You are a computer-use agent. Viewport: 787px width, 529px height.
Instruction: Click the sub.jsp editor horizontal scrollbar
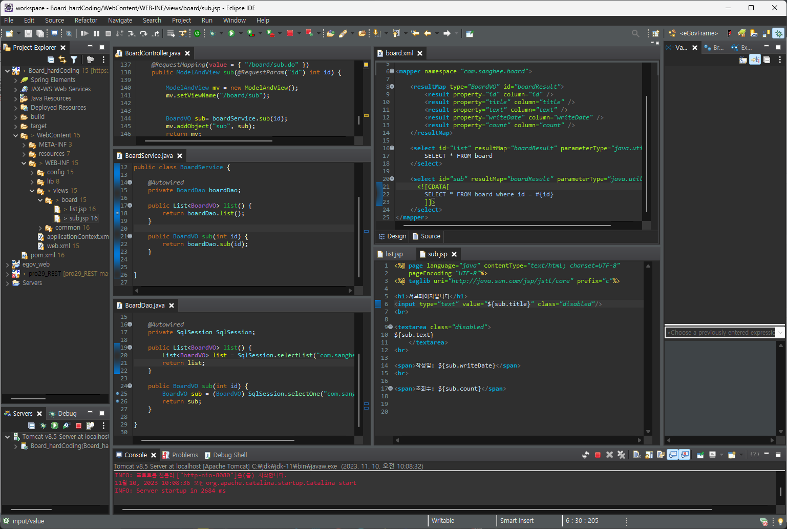pos(517,440)
